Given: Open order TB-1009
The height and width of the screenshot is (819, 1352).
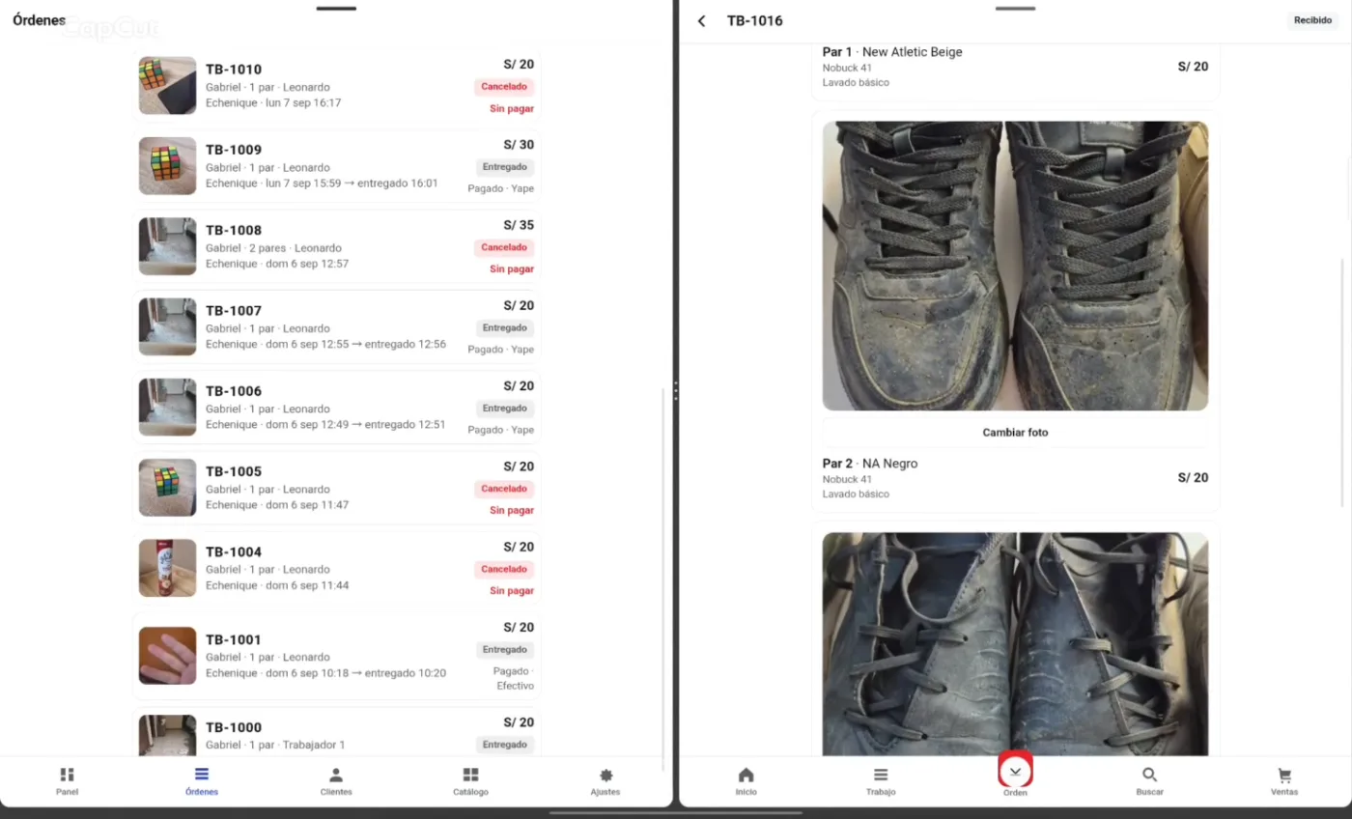Looking at the screenshot, I should point(336,165).
